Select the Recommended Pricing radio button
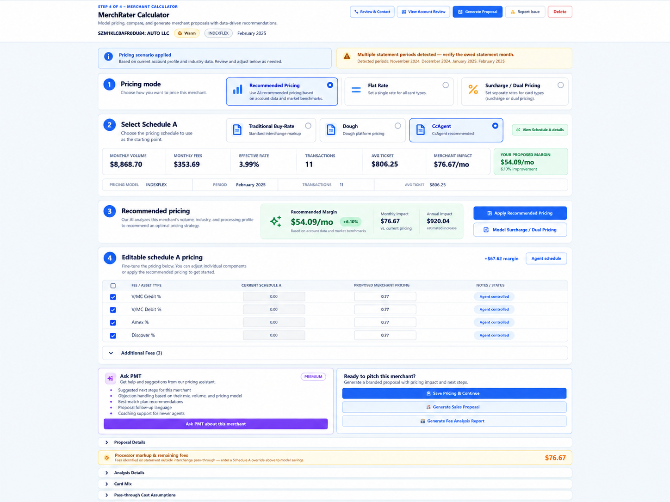The width and height of the screenshot is (670, 502). tap(330, 85)
